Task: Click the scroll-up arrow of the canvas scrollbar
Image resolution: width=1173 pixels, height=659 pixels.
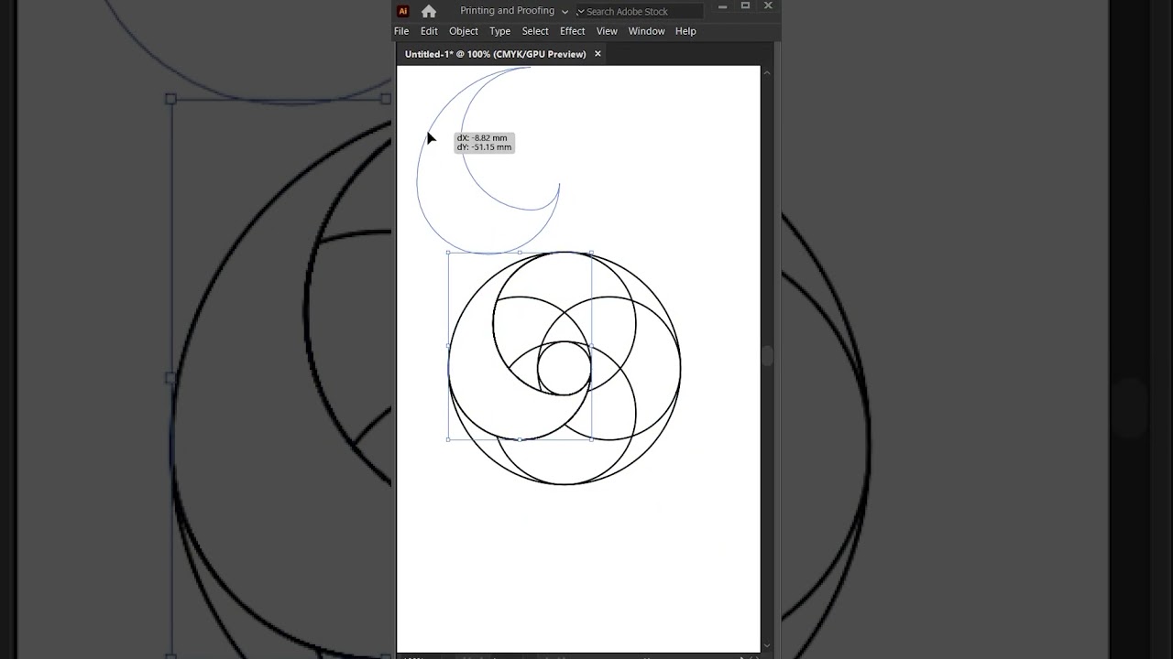Action: (768, 72)
